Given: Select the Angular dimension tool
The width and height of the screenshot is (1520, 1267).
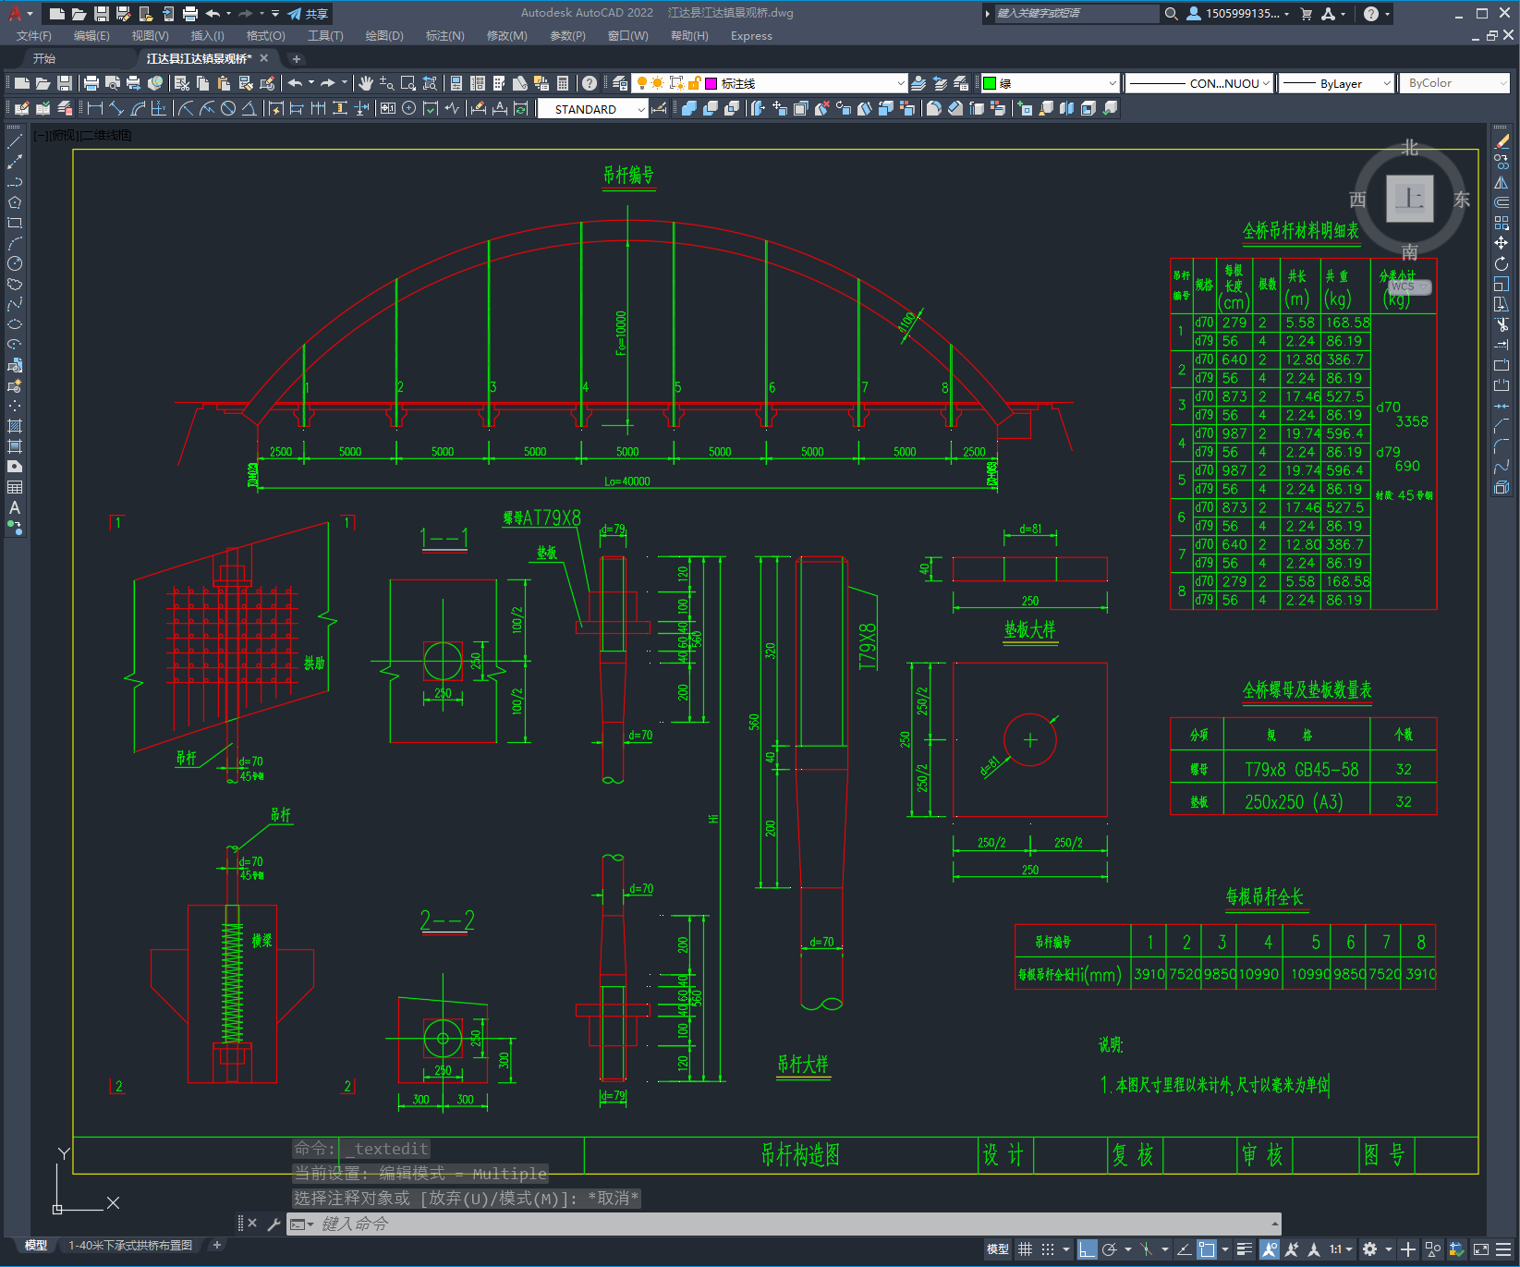Looking at the screenshot, I should click(x=249, y=108).
